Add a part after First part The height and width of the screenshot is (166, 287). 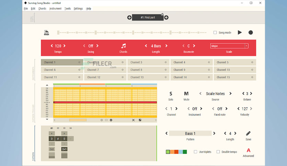point(166,17)
